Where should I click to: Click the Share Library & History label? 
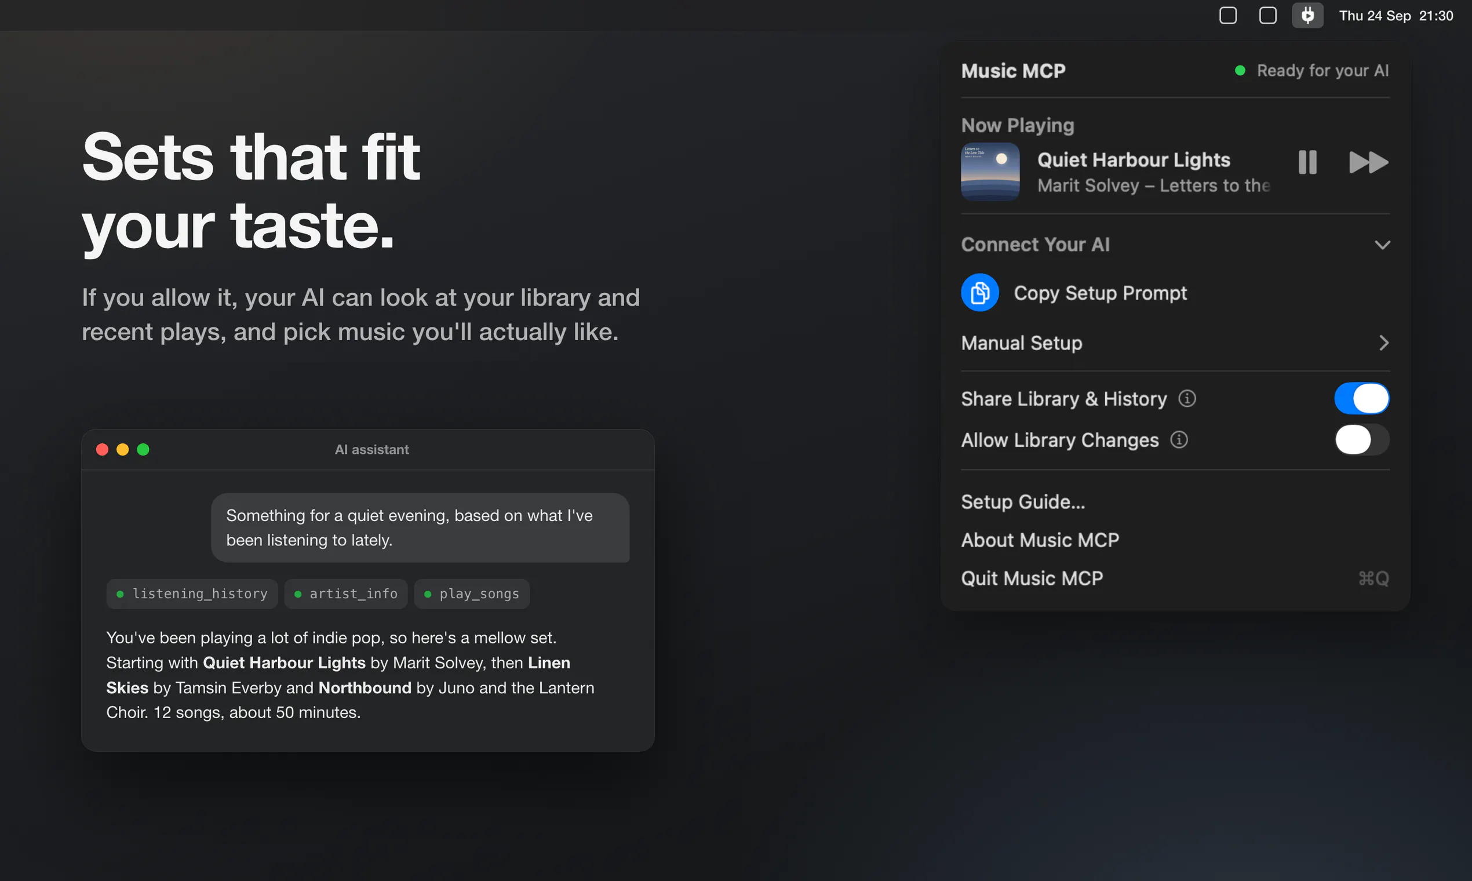[1063, 399]
